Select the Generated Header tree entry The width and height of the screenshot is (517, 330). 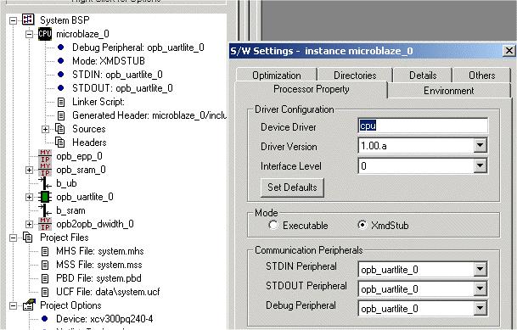[x=149, y=115]
